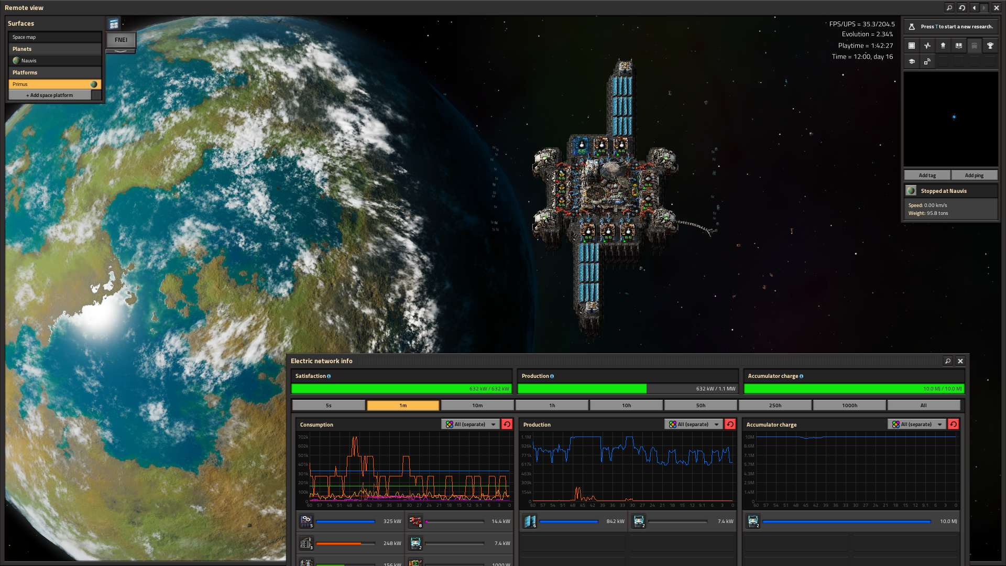Click the dashed square icon in toolbar
Viewport: 1006px width, 566px height.
(x=912, y=46)
